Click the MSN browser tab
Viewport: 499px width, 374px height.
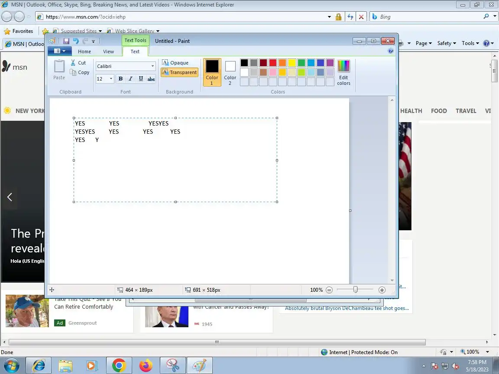(24, 44)
